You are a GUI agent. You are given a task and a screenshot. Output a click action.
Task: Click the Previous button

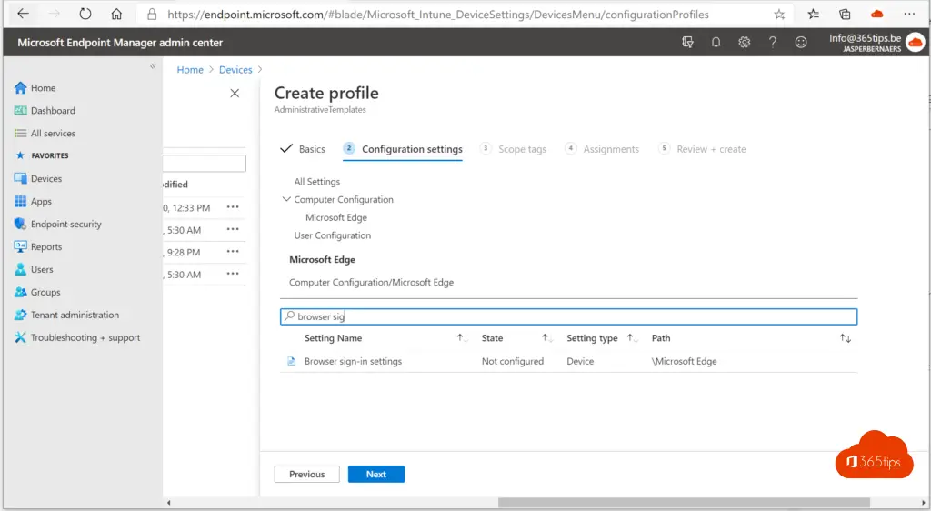click(307, 475)
